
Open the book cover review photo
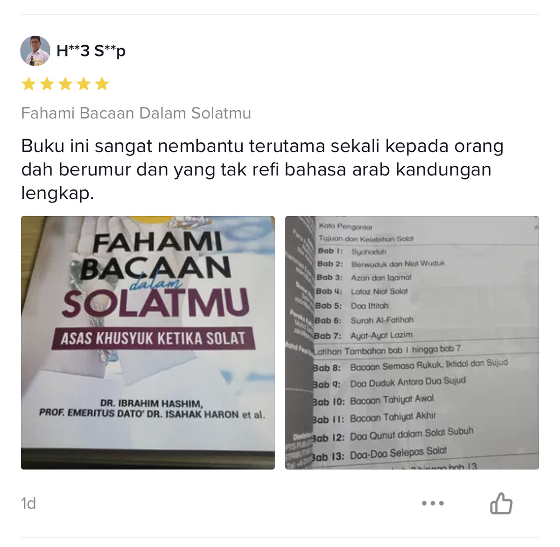[x=148, y=343]
